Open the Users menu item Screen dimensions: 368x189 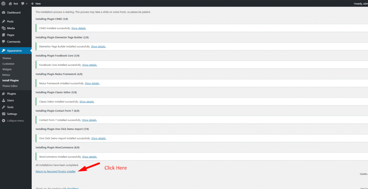10,100
